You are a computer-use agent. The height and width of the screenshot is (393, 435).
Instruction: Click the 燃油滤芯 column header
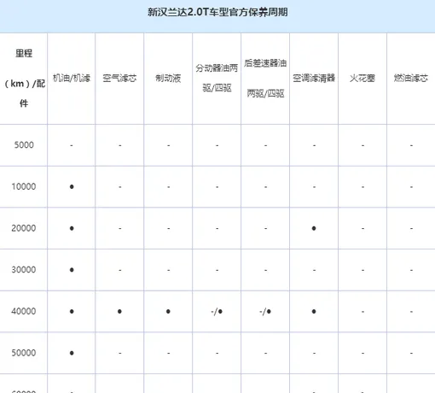pyautogui.click(x=411, y=78)
